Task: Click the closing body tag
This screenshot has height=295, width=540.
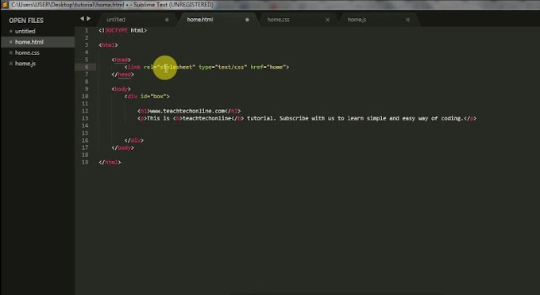Action: pyautogui.click(x=122, y=147)
